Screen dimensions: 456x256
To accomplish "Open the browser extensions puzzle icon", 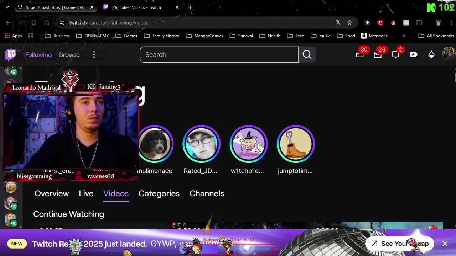I will tap(419, 22).
